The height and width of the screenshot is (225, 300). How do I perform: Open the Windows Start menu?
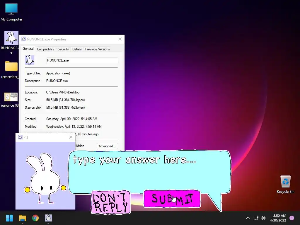9,218
